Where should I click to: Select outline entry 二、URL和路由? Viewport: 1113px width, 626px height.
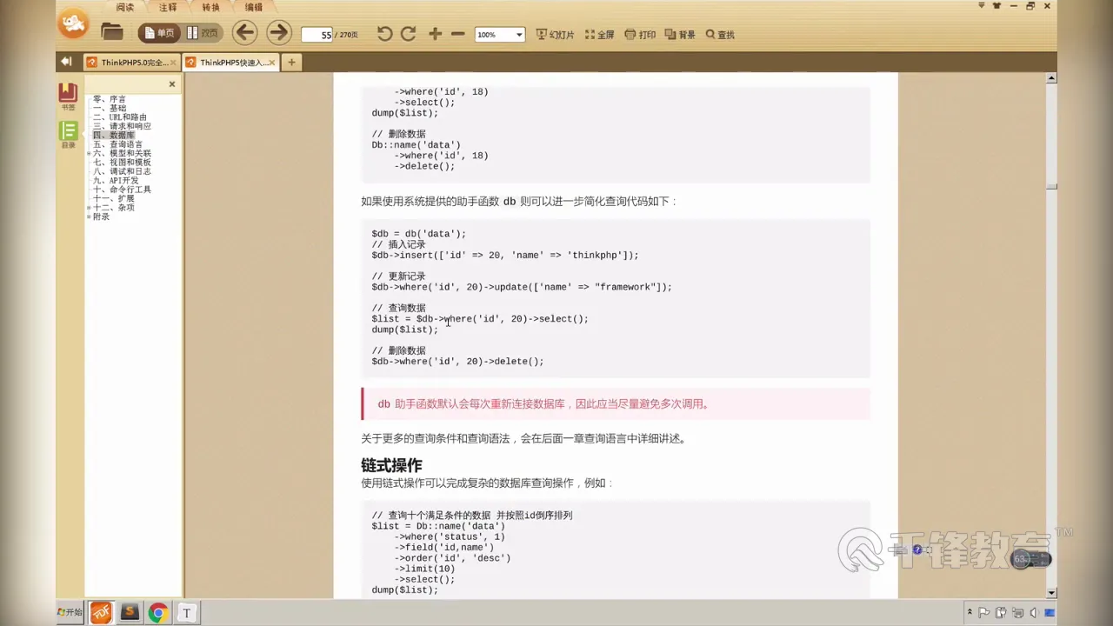[120, 117]
